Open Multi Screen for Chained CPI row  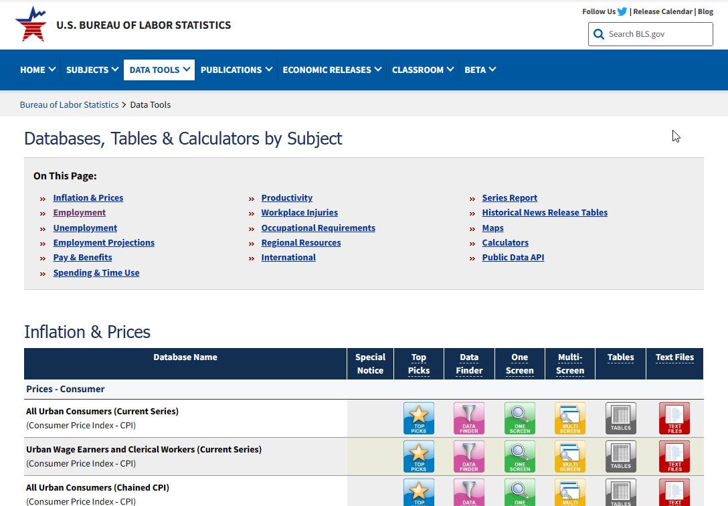[x=570, y=492]
